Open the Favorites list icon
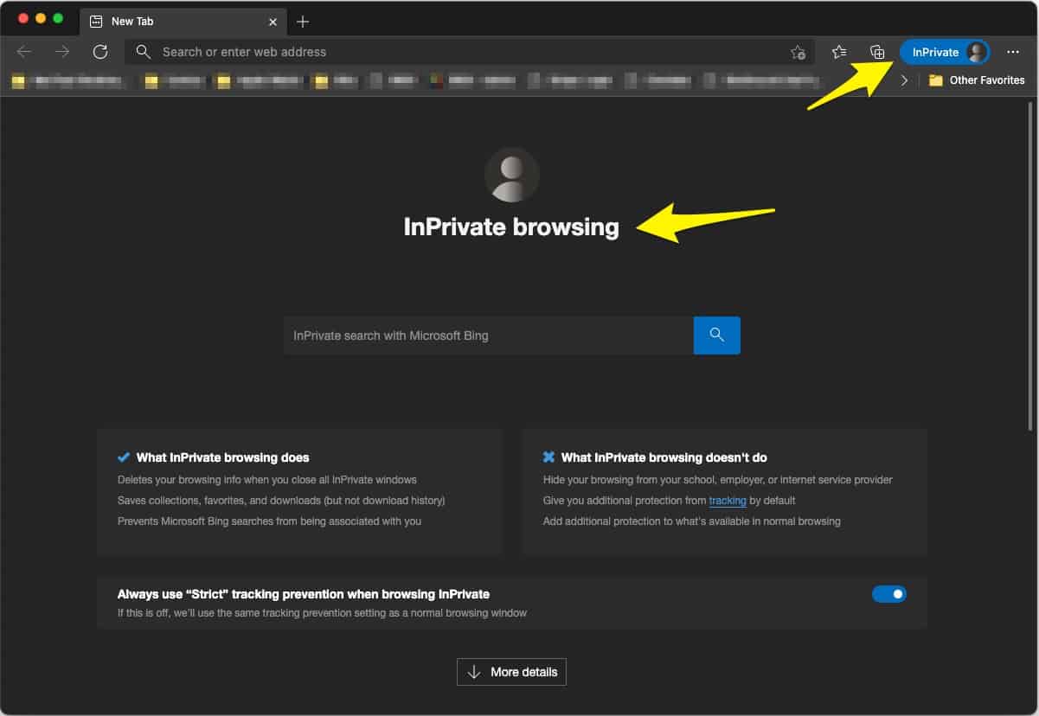The width and height of the screenshot is (1039, 716). tap(839, 52)
